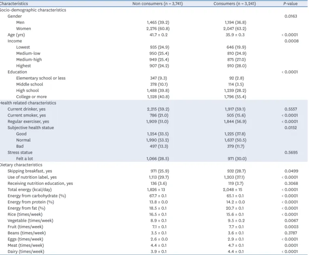The width and height of the screenshot is (309, 255).
Task: Select the 'Gender' row label
Action: tap(15, 16)
